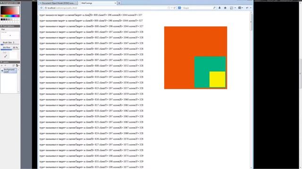The image size is (302, 169).
Task: Click the dark square toolbar icon left of the last one
Action: click(x=240, y=8)
